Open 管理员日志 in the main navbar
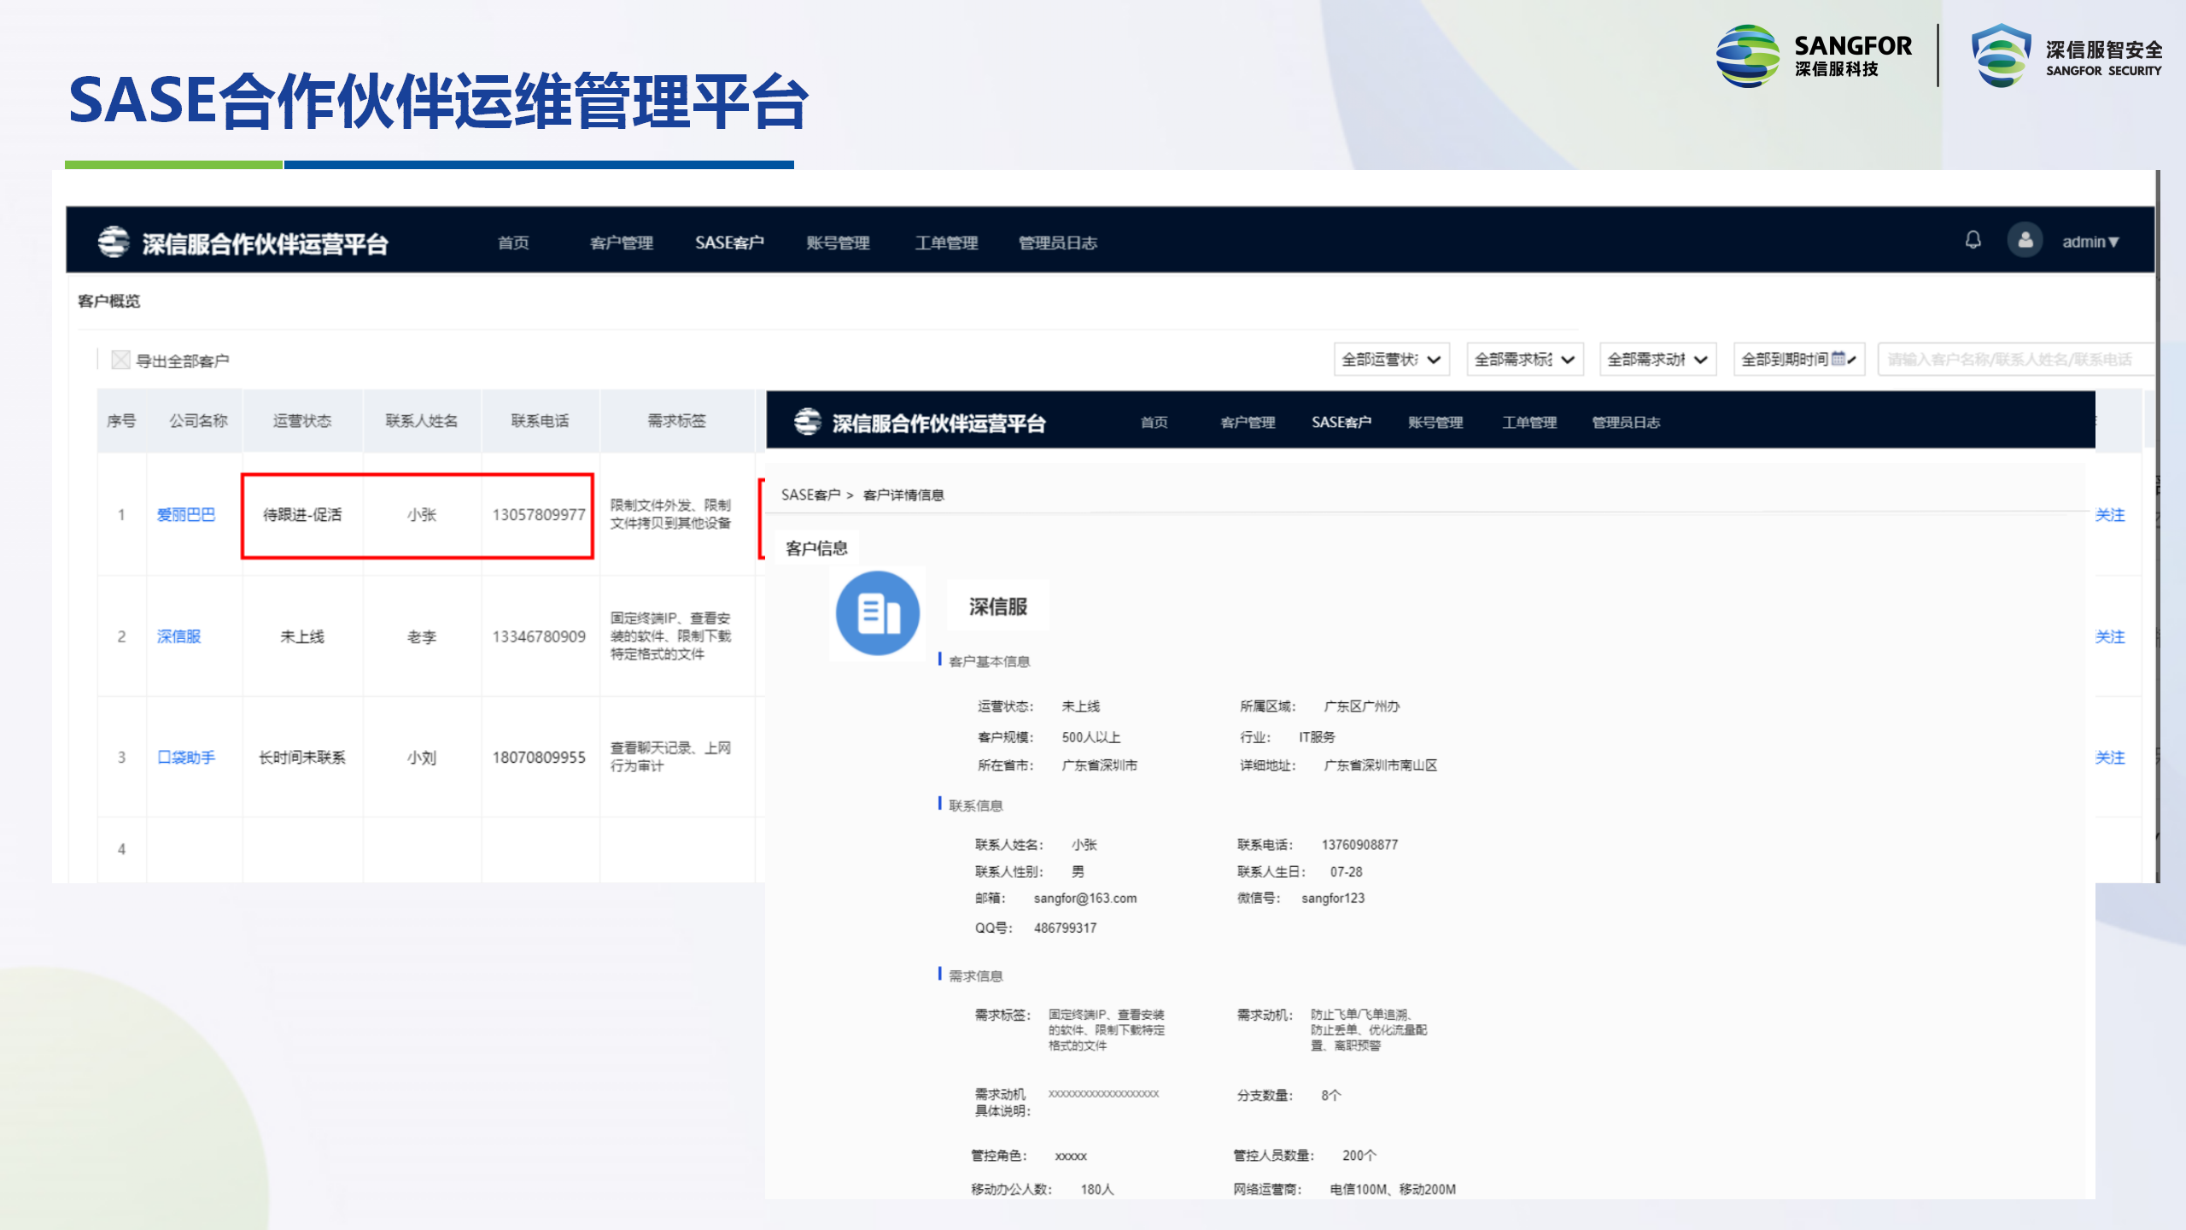2186x1230 pixels. click(x=1057, y=243)
